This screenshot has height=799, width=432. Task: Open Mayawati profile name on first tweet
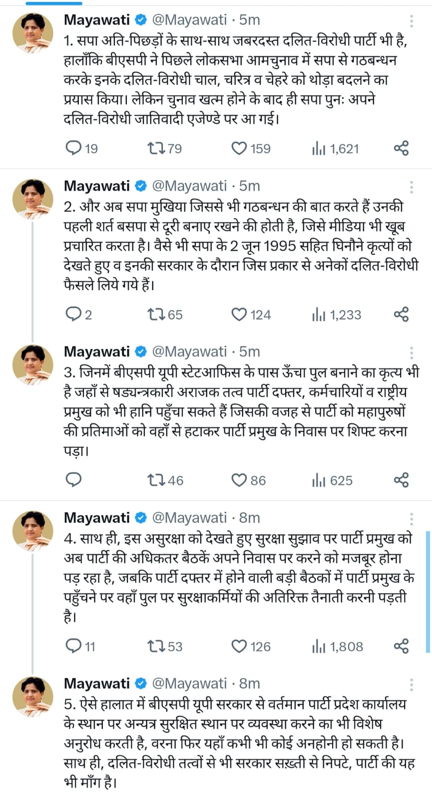[x=97, y=19]
